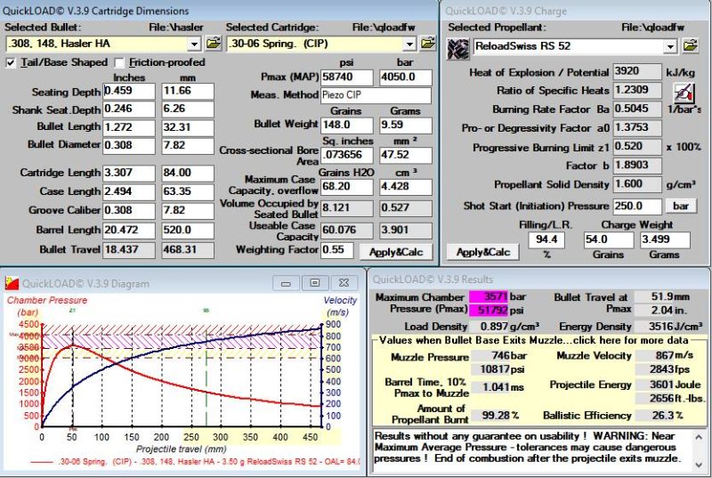
Task: Toggle Tail/Base Shaped checkbox
Action: coord(11,62)
